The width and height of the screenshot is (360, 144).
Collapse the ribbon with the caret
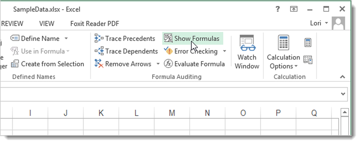343,77
